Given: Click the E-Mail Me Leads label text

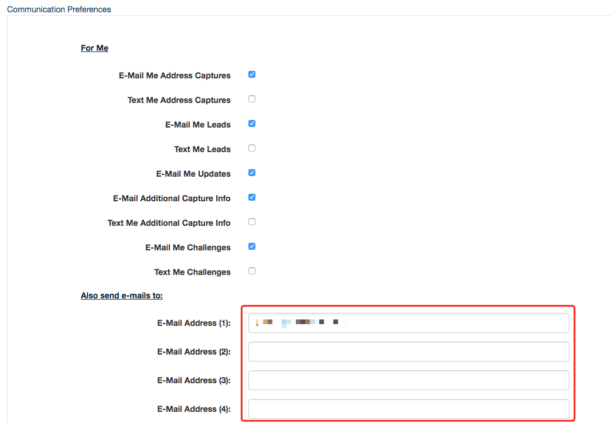Looking at the screenshot, I should pyautogui.click(x=198, y=125).
